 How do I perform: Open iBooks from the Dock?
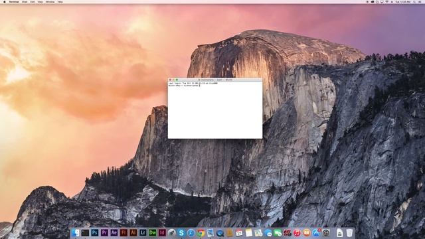[x=306, y=233]
